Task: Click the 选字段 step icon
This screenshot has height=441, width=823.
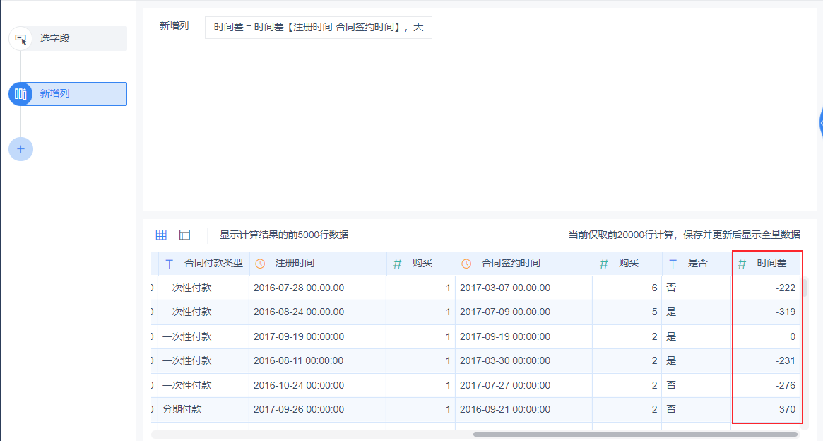Action: click(x=21, y=39)
